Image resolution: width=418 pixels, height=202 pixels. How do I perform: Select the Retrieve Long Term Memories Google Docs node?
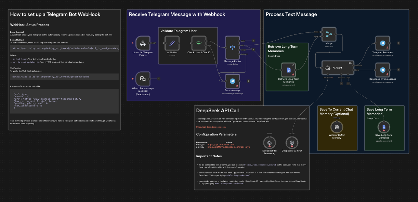click(x=289, y=70)
